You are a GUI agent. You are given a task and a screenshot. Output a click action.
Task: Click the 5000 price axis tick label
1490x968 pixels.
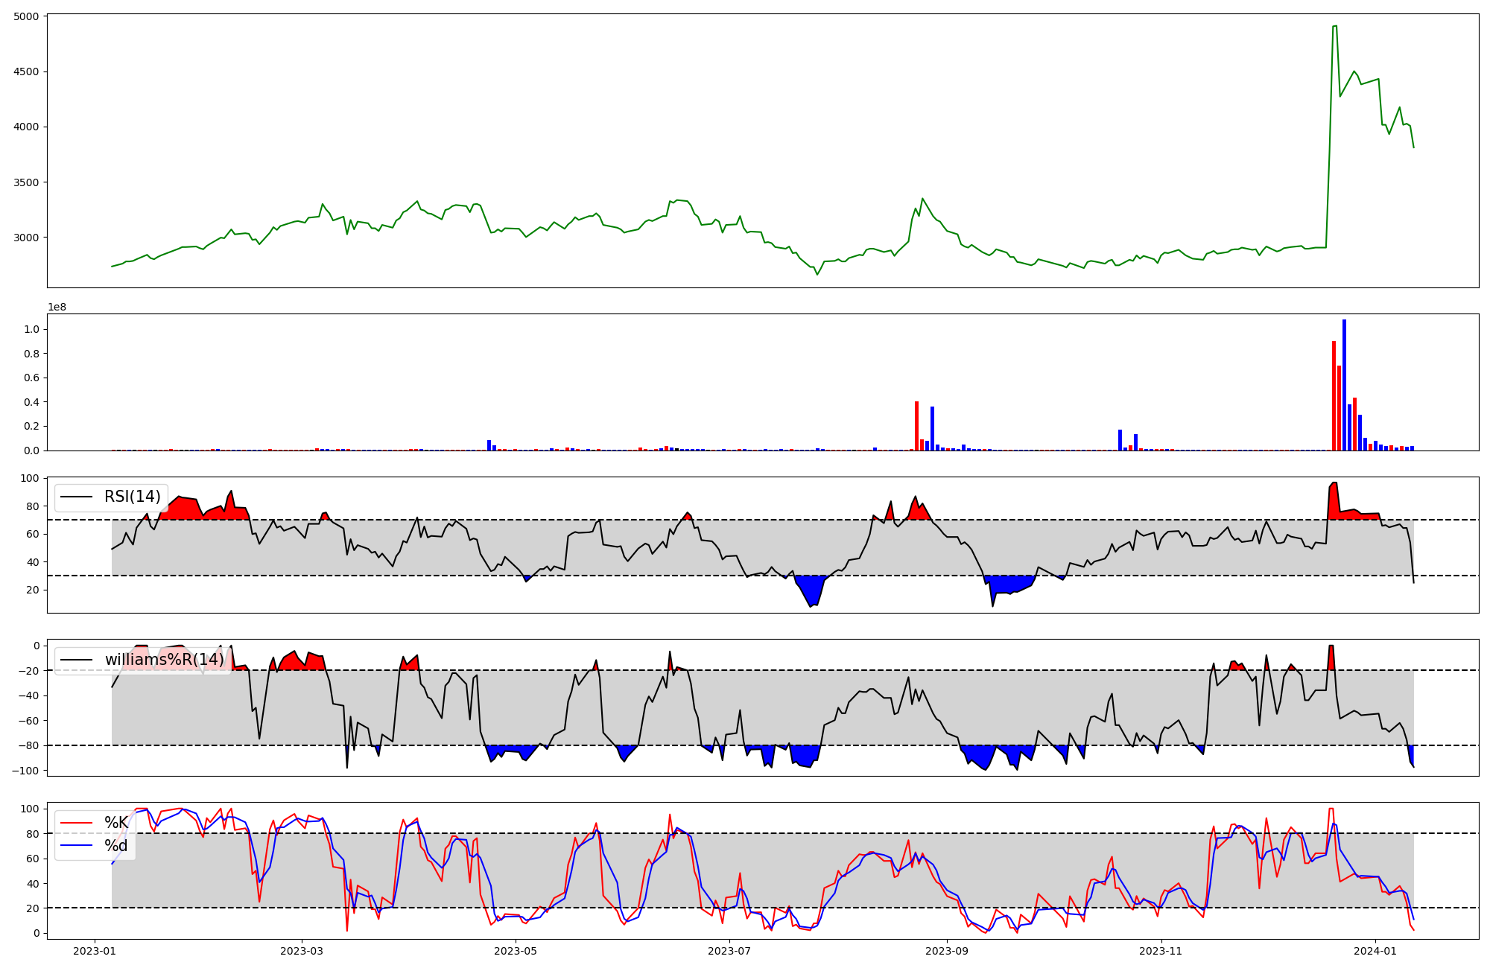28,16
